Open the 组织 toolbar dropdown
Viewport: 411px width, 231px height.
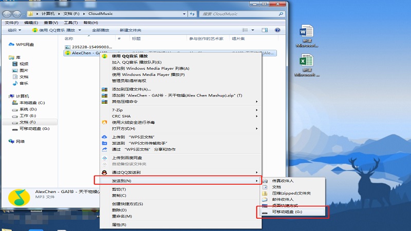pyautogui.click(x=14, y=30)
